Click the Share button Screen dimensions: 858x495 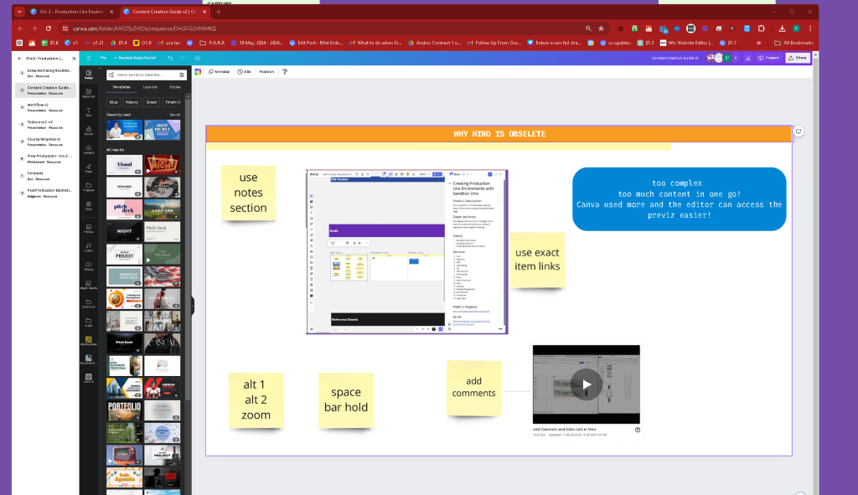pos(798,58)
